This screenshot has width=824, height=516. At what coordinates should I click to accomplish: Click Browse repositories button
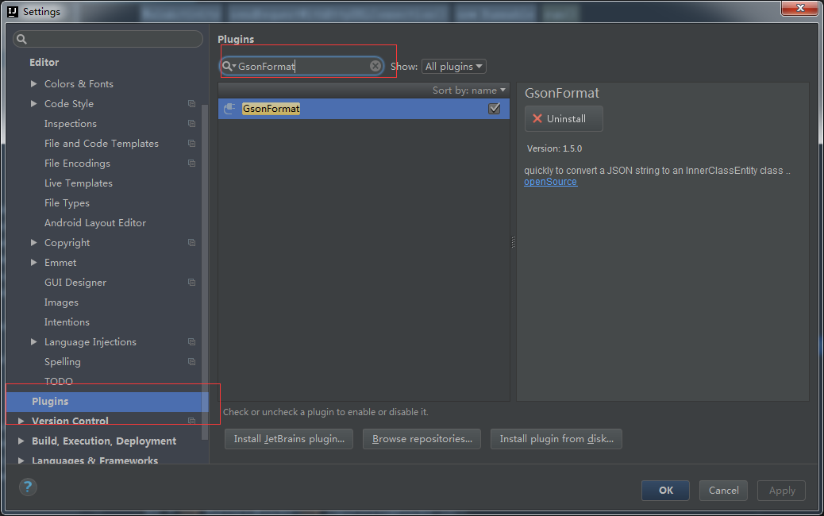click(422, 439)
